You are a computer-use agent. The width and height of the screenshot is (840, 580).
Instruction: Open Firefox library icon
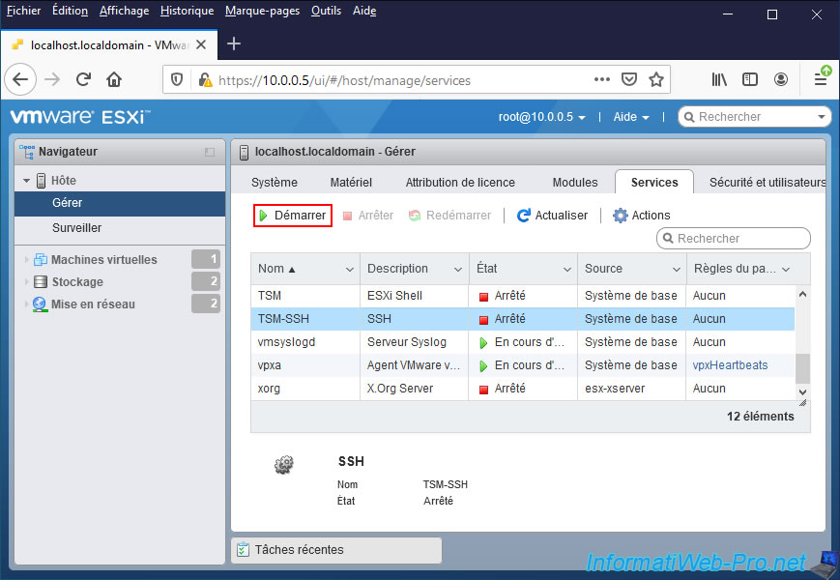coord(719,80)
